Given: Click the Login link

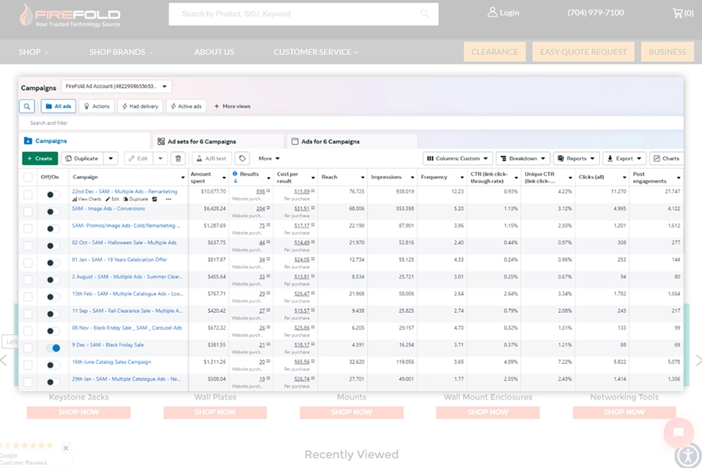Looking at the screenshot, I should point(509,13).
